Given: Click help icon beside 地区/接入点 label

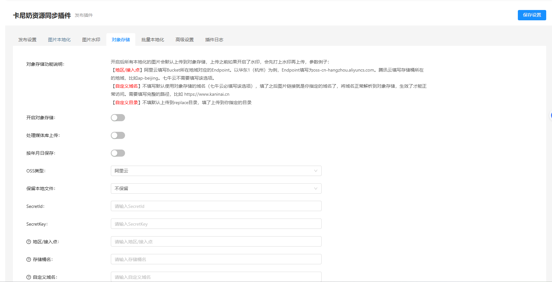Looking at the screenshot, I should (x=29, y=242).
